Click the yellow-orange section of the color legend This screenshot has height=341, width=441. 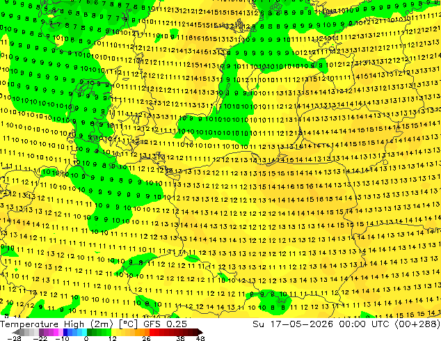pos(130,332)
